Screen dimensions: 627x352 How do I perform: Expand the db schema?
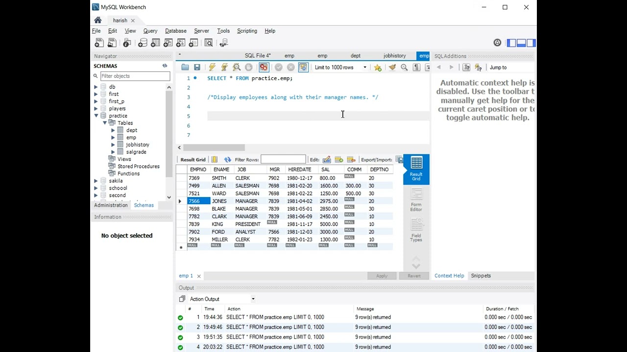coord(96,87)
